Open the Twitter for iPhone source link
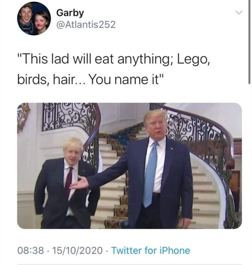 (x=151, y=250)
